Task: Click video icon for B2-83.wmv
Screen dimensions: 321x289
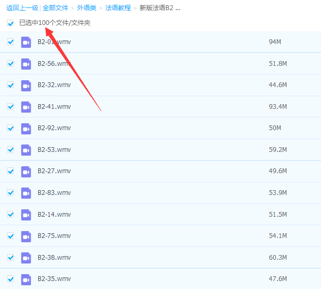Action: (26, 193)
